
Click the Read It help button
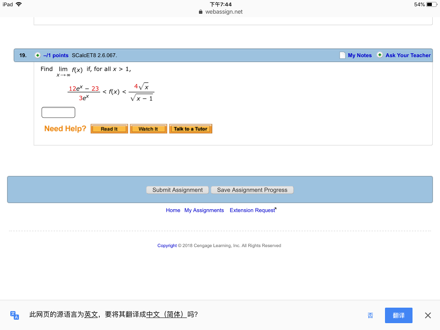coord(109,129)
